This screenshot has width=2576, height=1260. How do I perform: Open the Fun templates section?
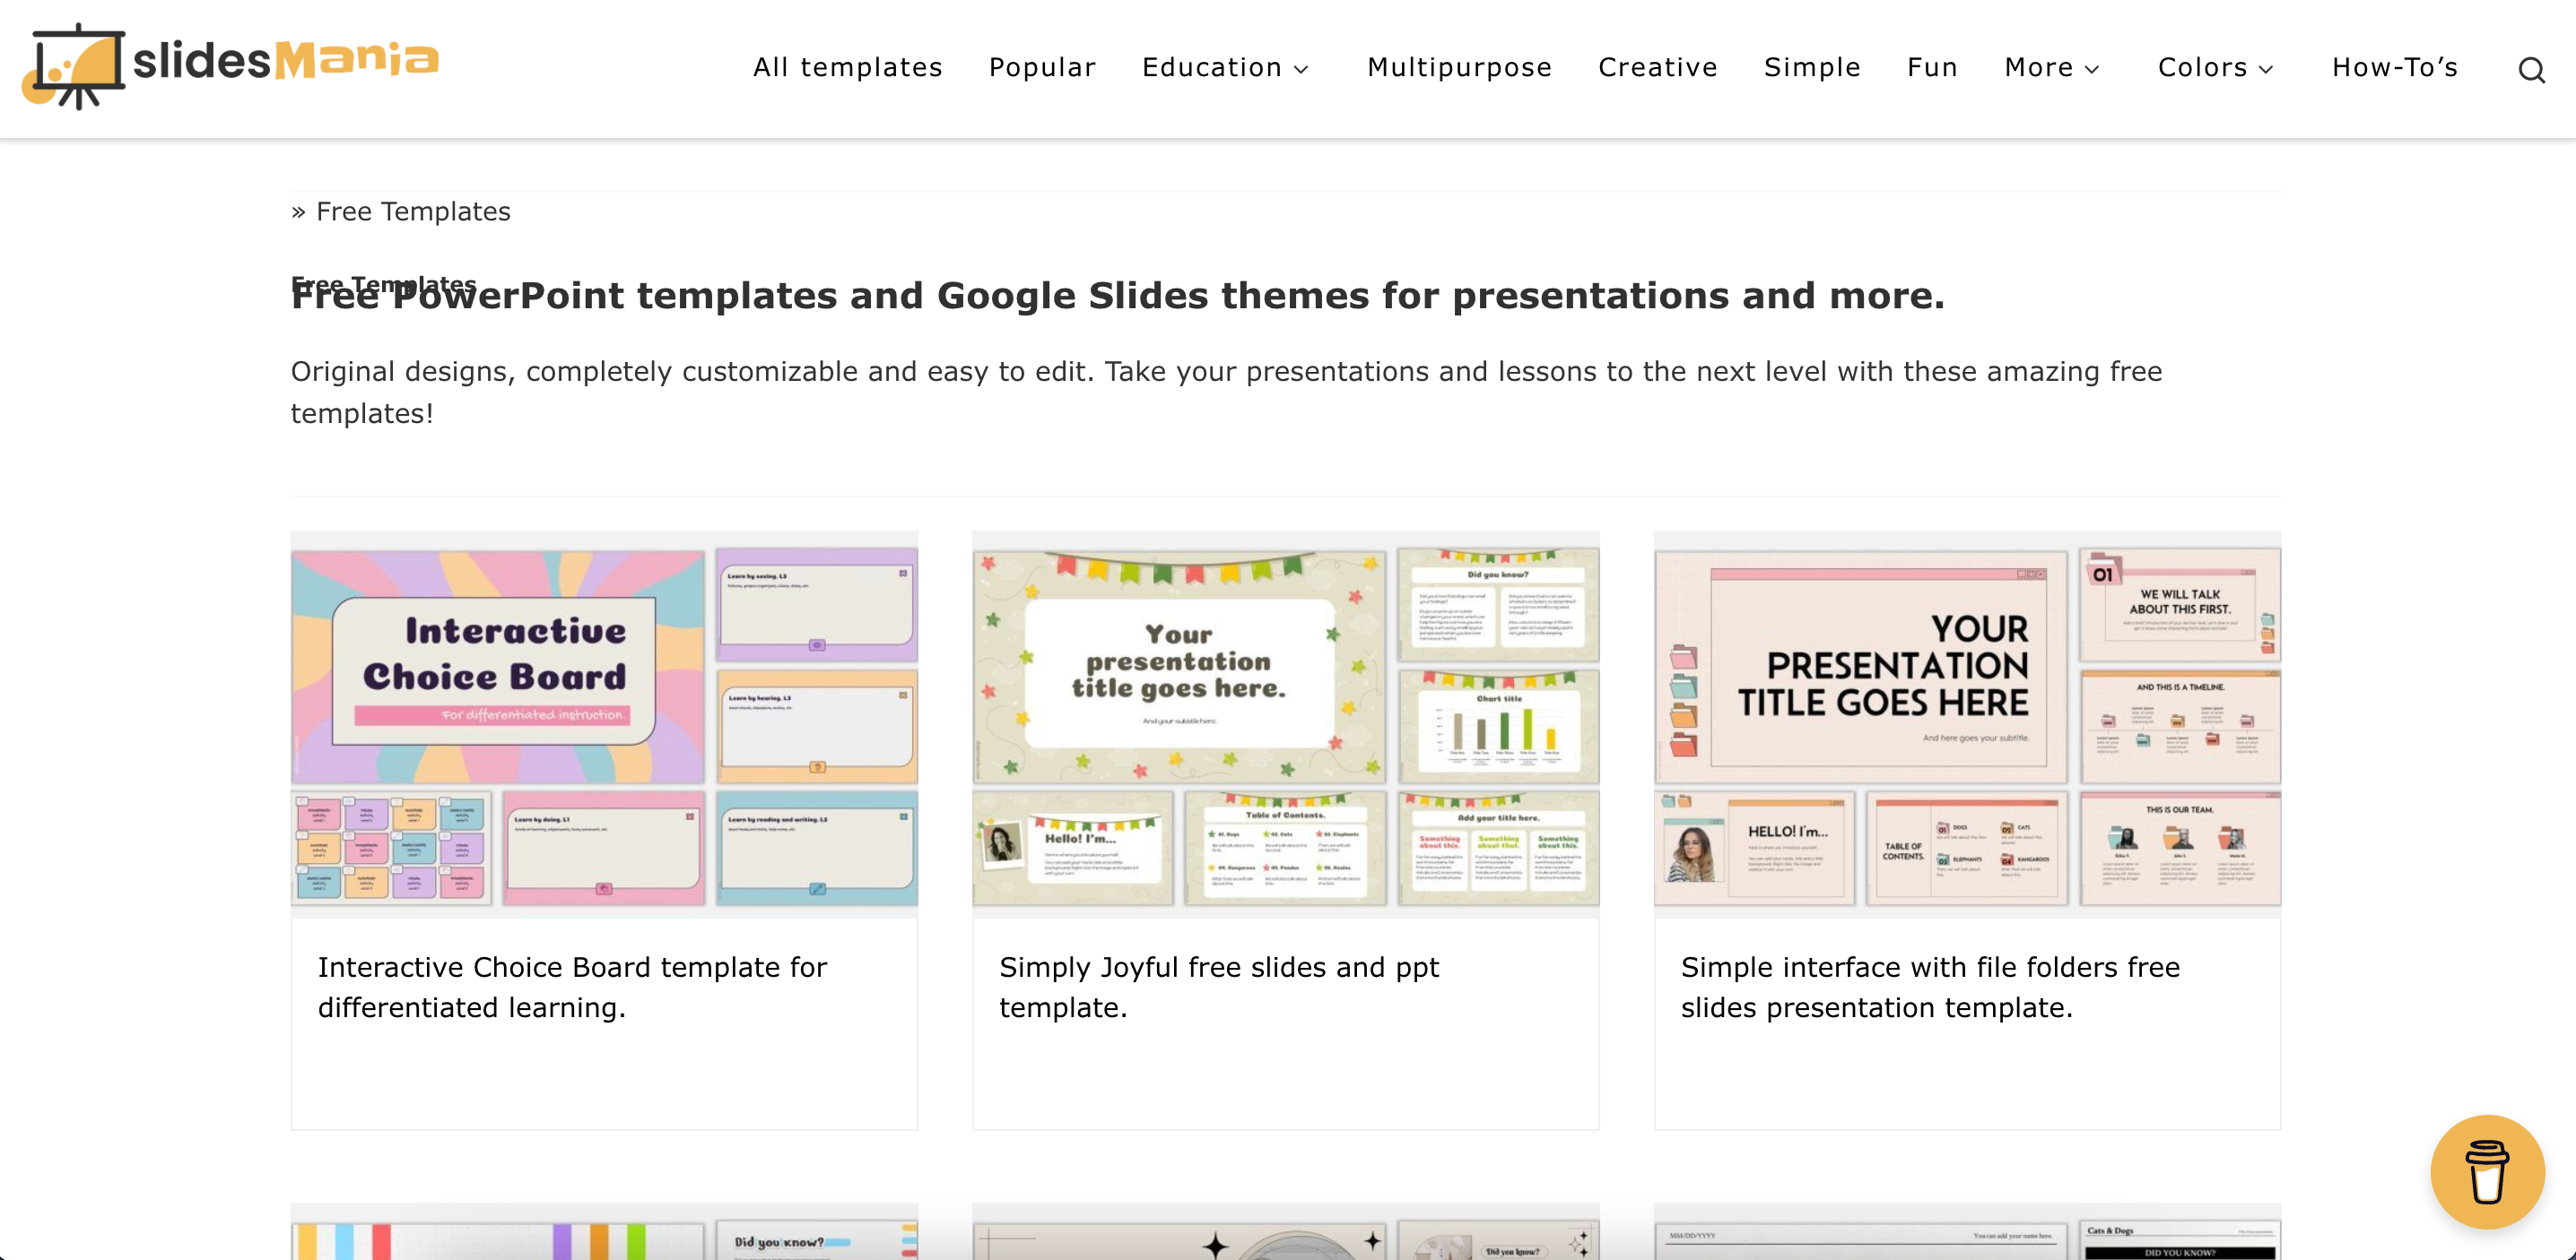tap(1930, 68)
